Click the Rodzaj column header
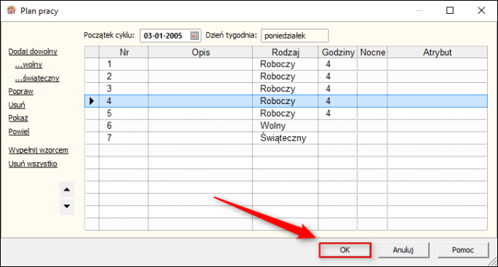The width and height of the screenshot is (498, 267). pyautogui.click(x=285, y=52)
